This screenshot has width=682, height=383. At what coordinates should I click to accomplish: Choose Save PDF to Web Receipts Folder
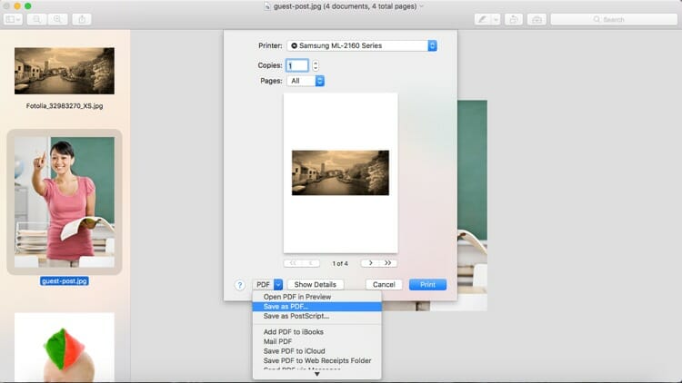click(317, 360)
